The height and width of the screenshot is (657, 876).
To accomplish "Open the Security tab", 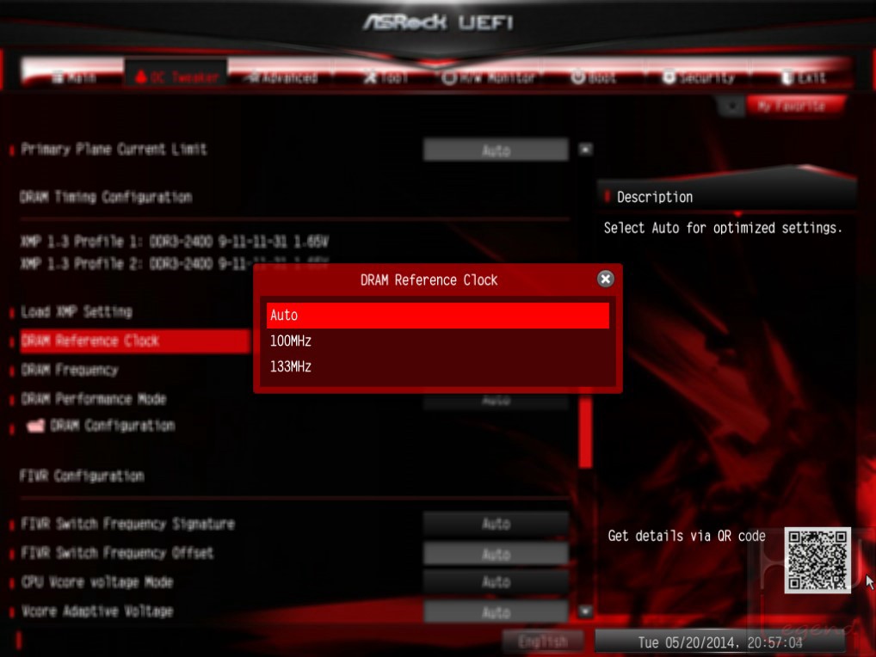I will pyautogui.click(x=699, y=77).
